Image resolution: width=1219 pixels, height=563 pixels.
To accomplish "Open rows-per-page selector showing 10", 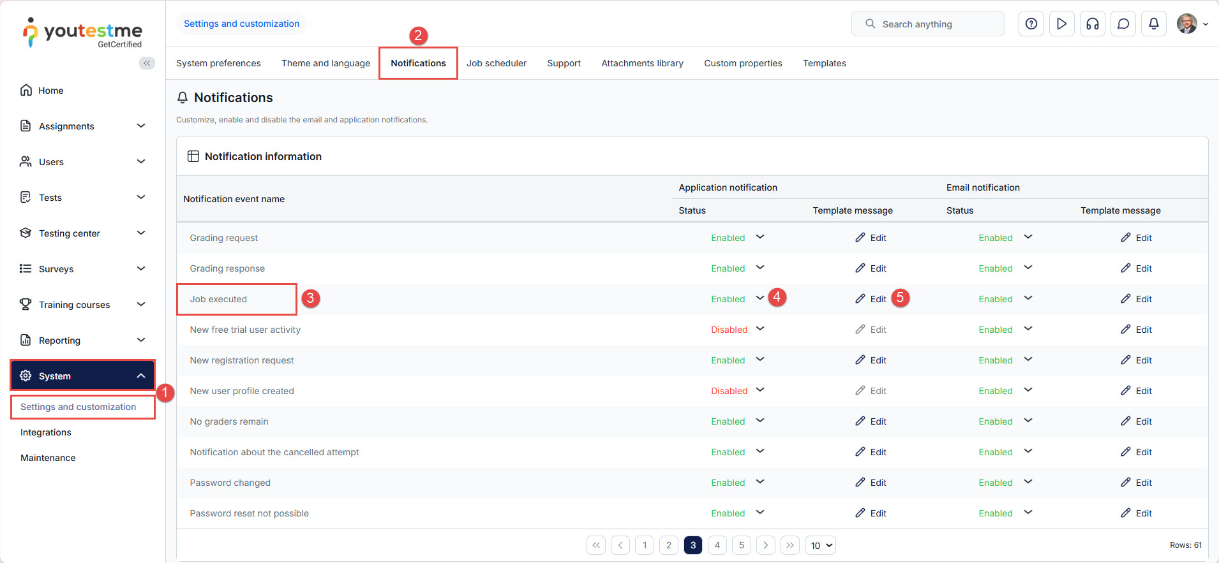I will [x=820, y=545].
